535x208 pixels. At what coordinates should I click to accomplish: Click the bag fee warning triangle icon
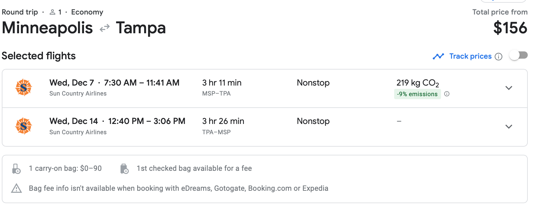[16, 188]
